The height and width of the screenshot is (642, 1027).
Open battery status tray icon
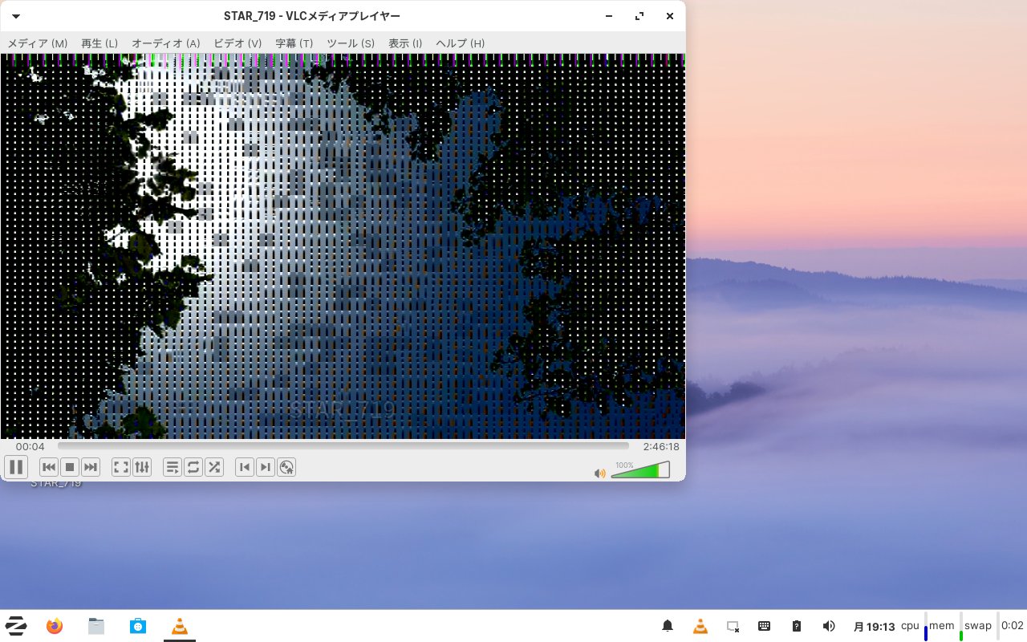(797, 626)
